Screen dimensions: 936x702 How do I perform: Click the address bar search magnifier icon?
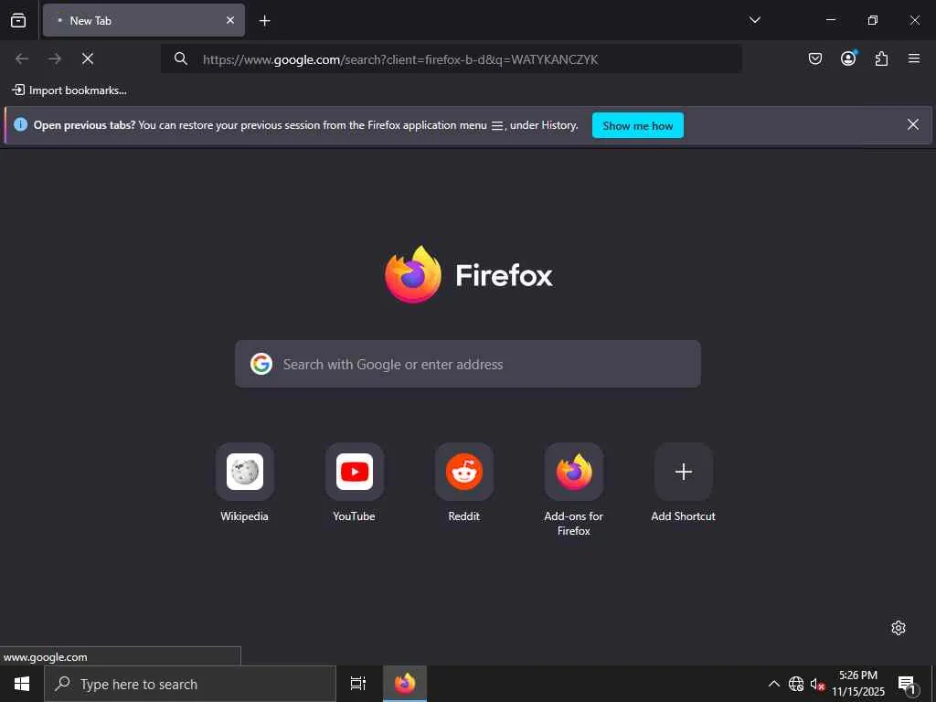pyautogui.click(x=181, y=58)
